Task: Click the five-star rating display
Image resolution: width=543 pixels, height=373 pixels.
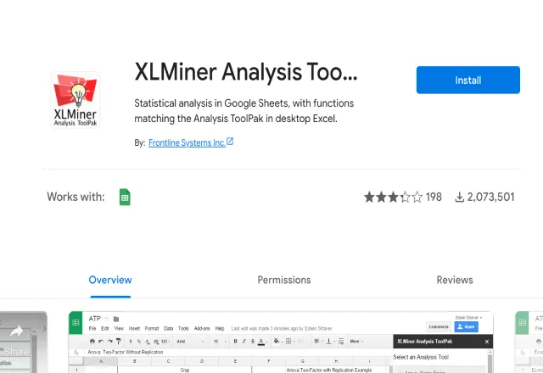Action: (x=393, y=197)
